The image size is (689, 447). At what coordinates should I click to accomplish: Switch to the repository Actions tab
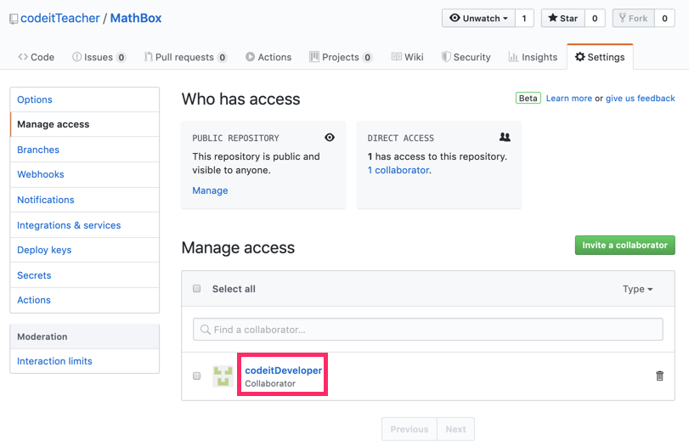(268, 57)
